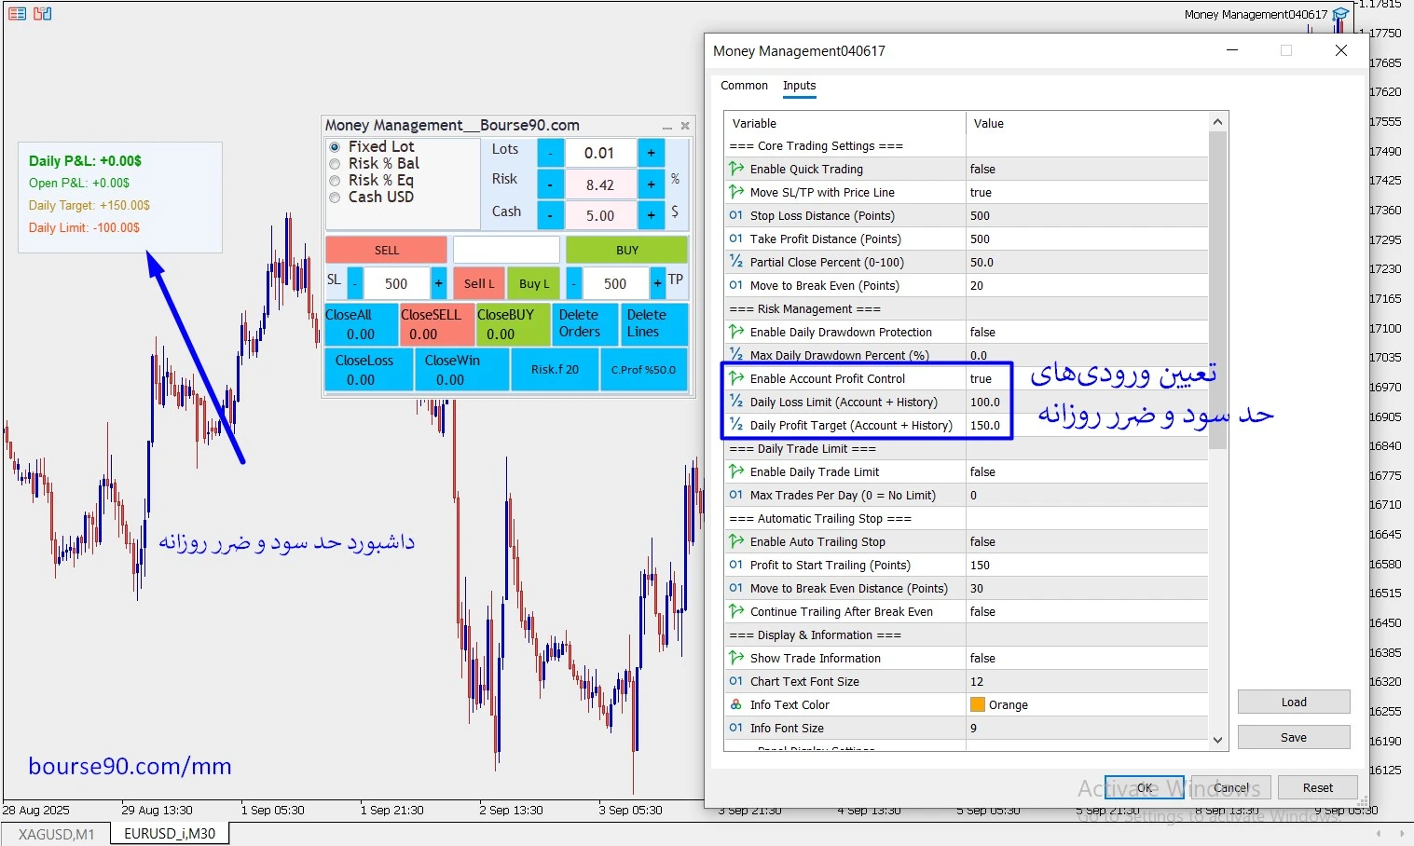1414x846 pixels.
Task: Select the Risk % Bal radio button
Action: pos(335,164)
